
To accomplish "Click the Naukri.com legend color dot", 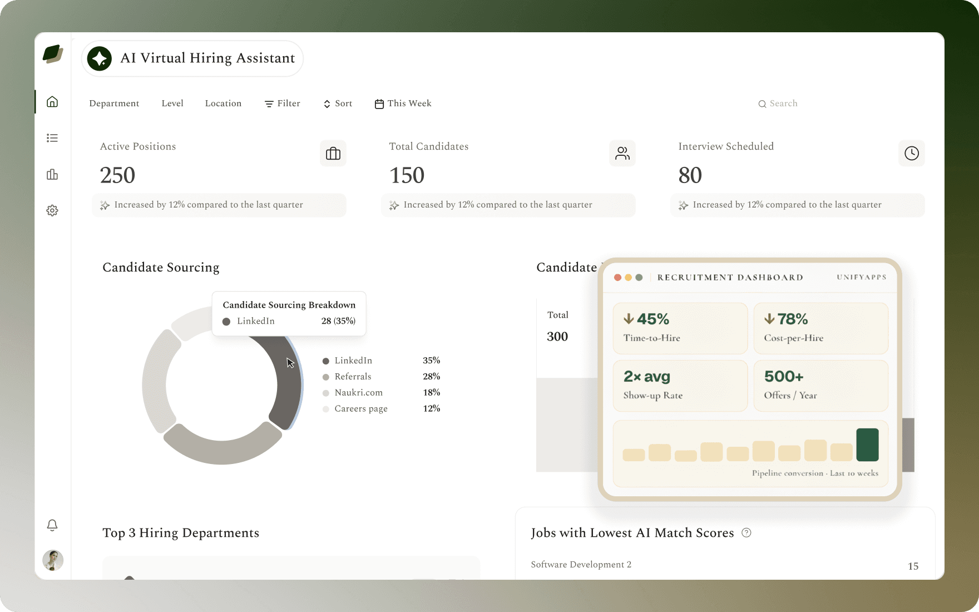I will coord(326,393).
